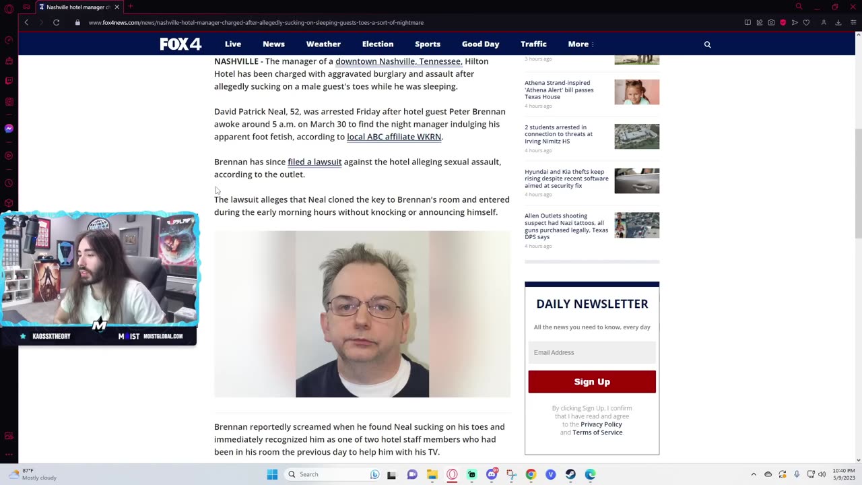Open 2 students arrested Irving Nimitz story
862x485 pixels.
[x=559, y=134]
